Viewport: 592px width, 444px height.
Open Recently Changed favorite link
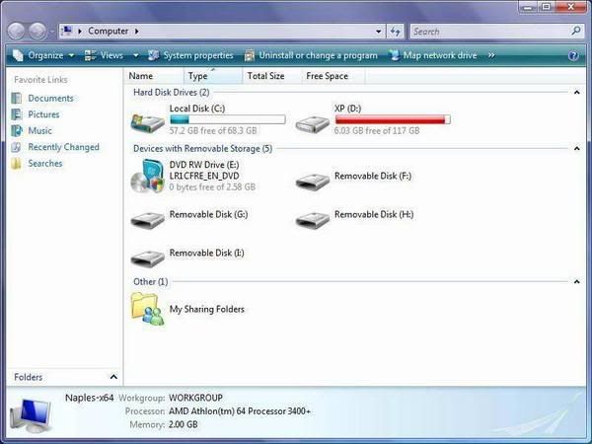pyautogui.click(x=63, y=147)
